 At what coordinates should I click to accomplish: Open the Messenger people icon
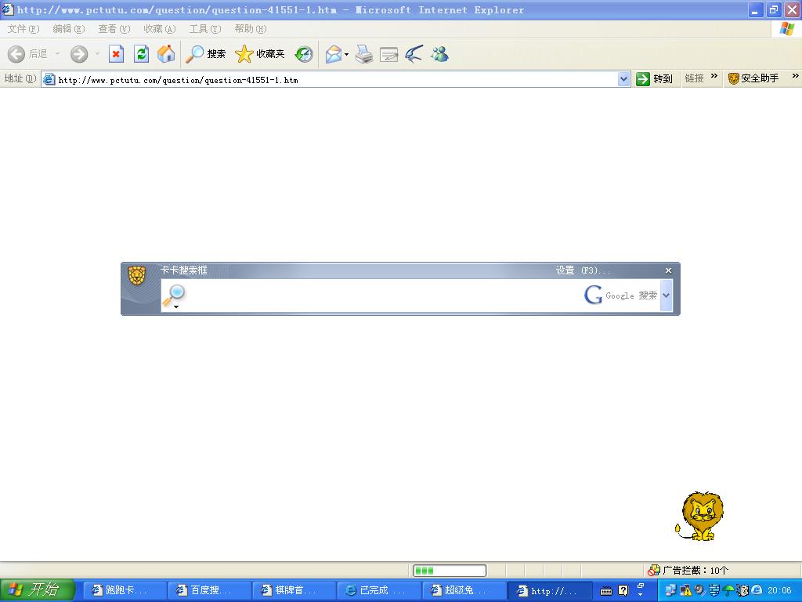coord(439,54)
